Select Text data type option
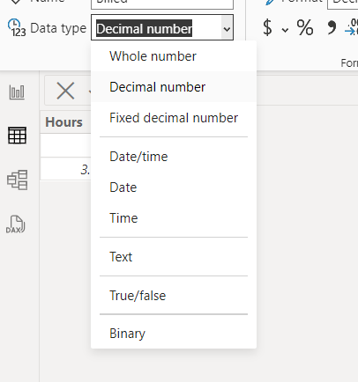This screenshot has width=358, height=382. coord(174,257)
